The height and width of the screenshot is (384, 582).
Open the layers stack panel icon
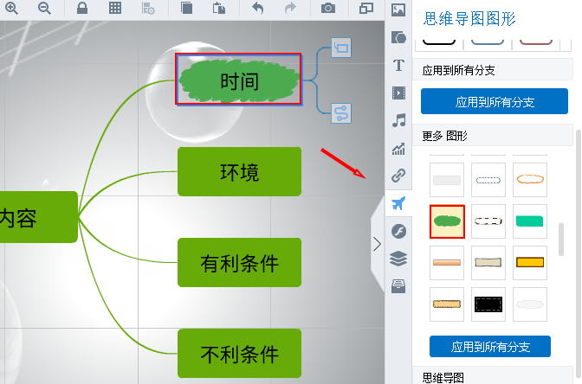(x=398, y=258)
